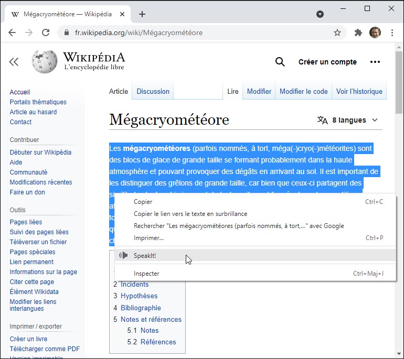Open the three-dot personal tools menu
Image resolution: width=404 pixels, height=359 pixels.
375,62
